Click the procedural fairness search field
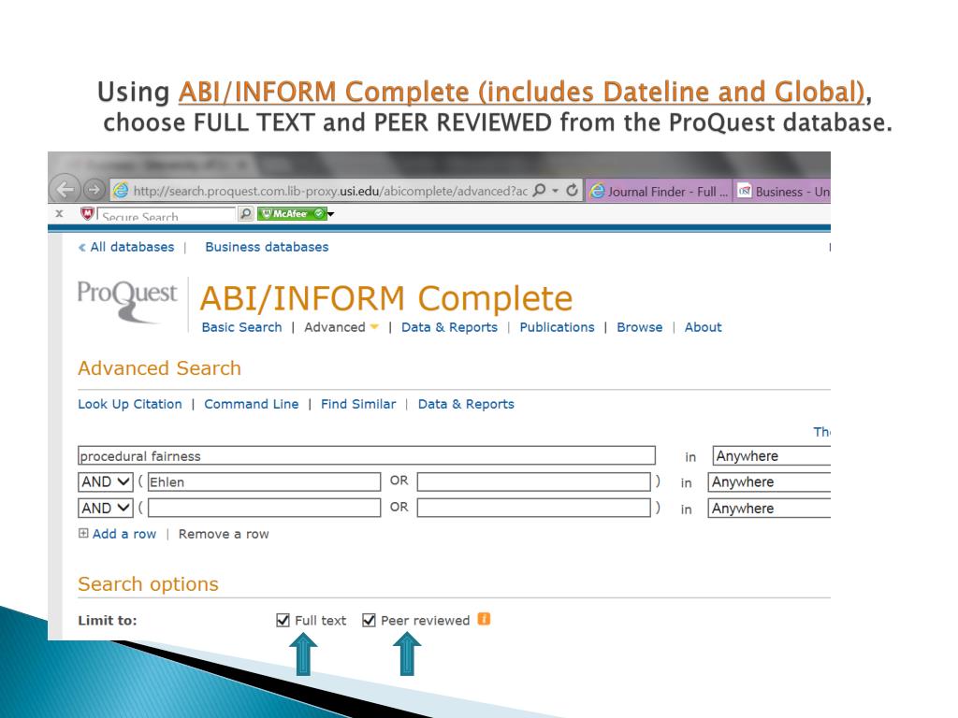Viewport: 958px width, 718px height. tap(367, 455)
